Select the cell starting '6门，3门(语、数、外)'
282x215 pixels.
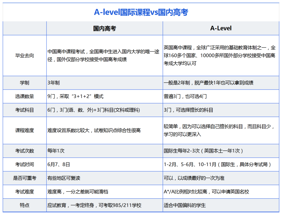click(104, 110)
